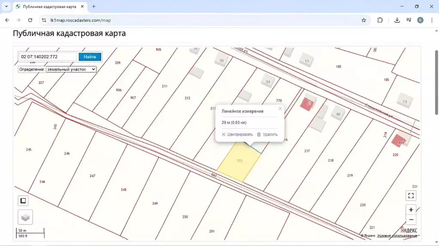Open a new browser tab
The height and width of the screenshot is (246, 439).
click(94, 6)
